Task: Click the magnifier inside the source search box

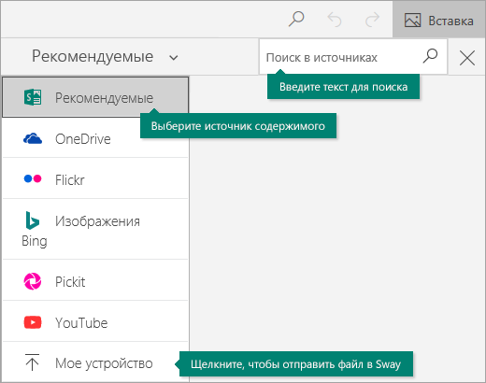Action: (x=430, y=56)
